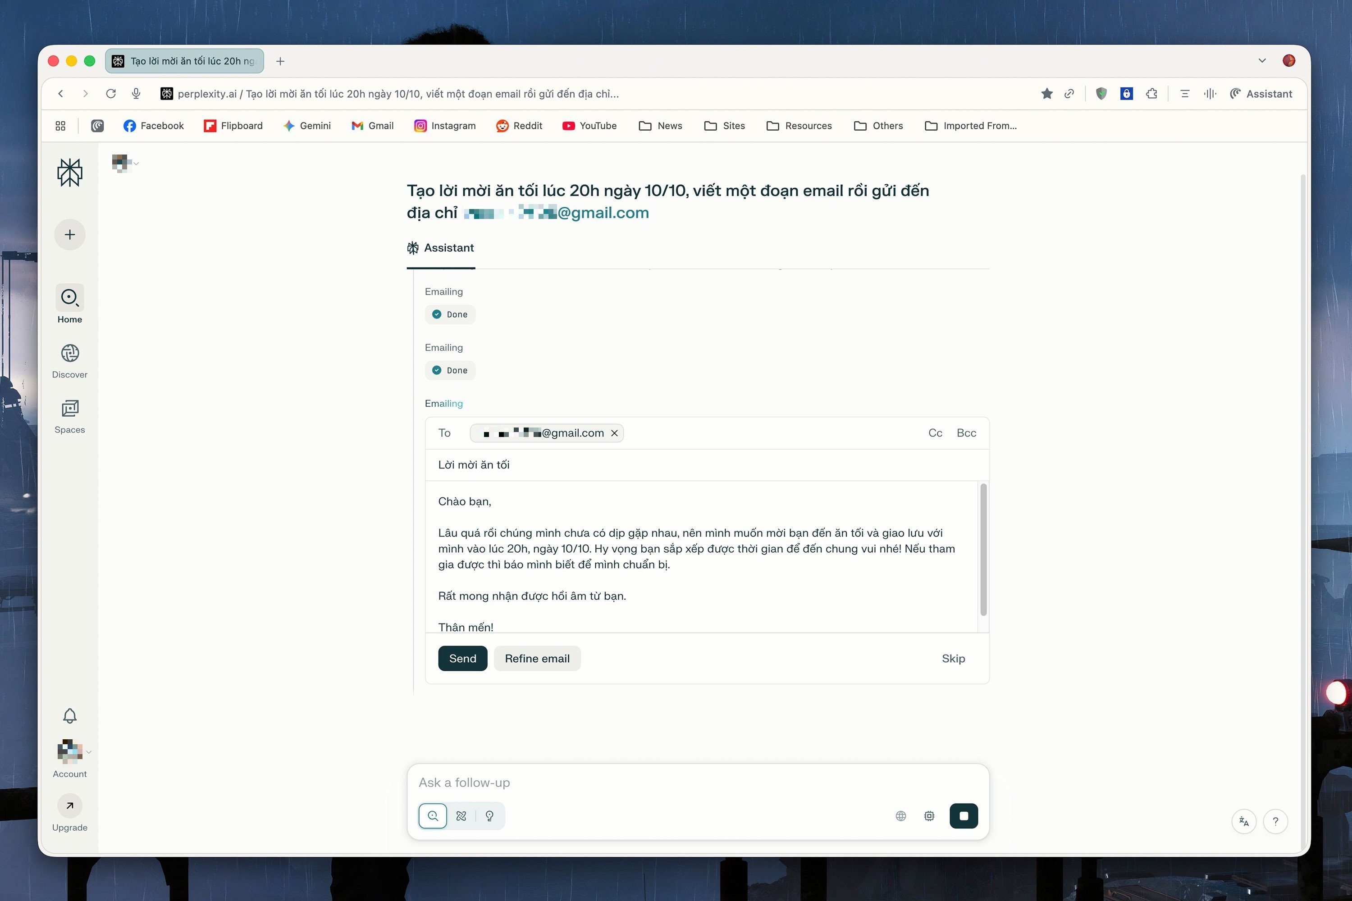Click the microphone icon in address bar
The width and height of the screenshot is (1352, 901).
[136, 94]
